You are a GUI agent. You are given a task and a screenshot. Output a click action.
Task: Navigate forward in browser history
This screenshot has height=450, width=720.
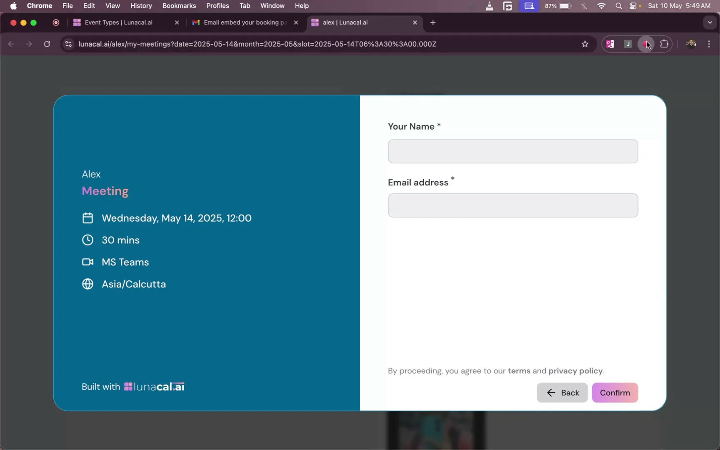[x=29, y=44]
